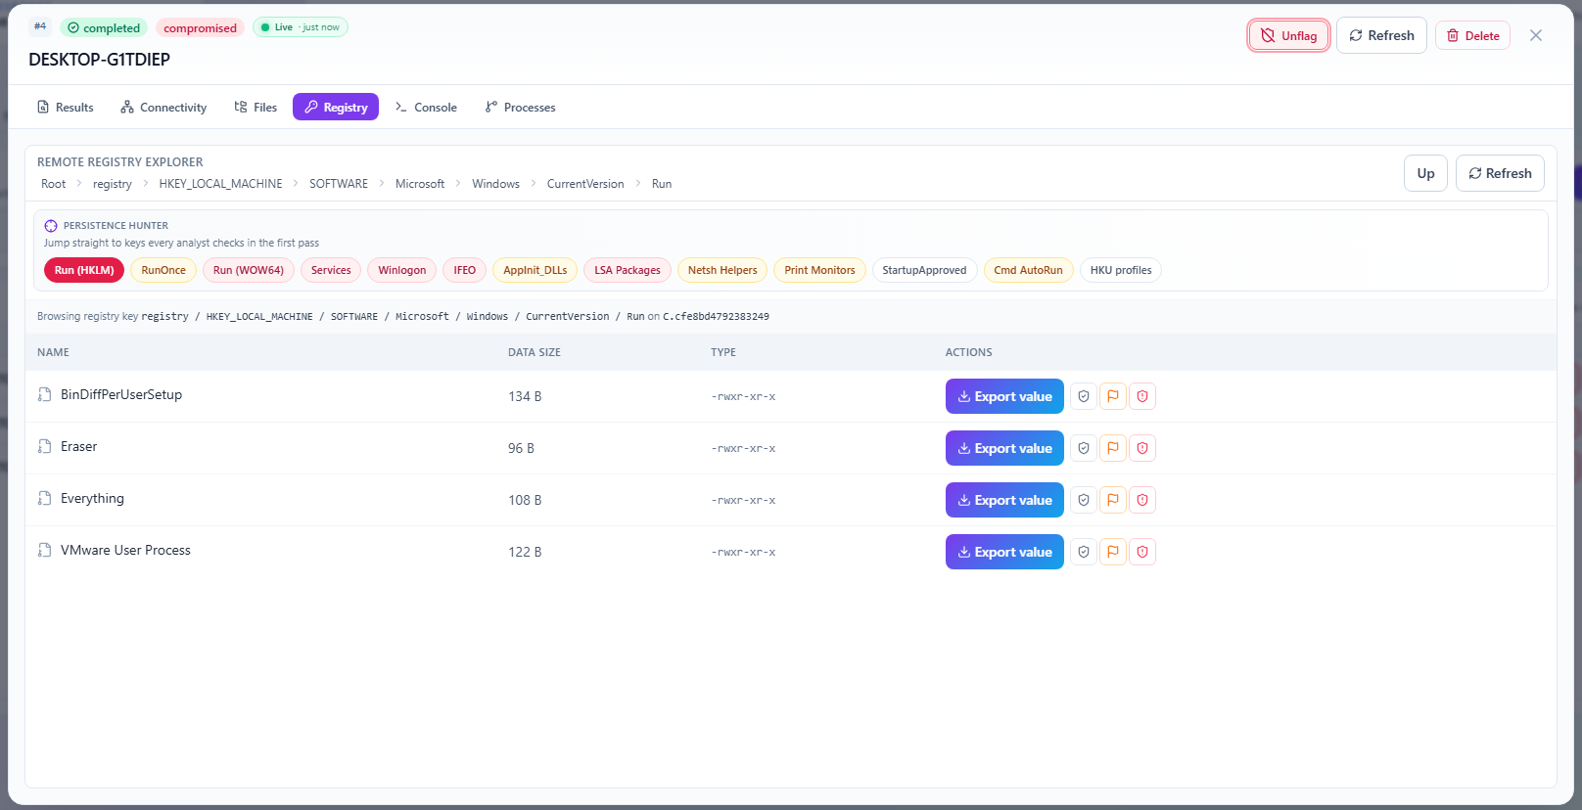
Task: Jump to HKEY_LOCAL_MACHINE in breadcrumb
Action: pos(220,184)
